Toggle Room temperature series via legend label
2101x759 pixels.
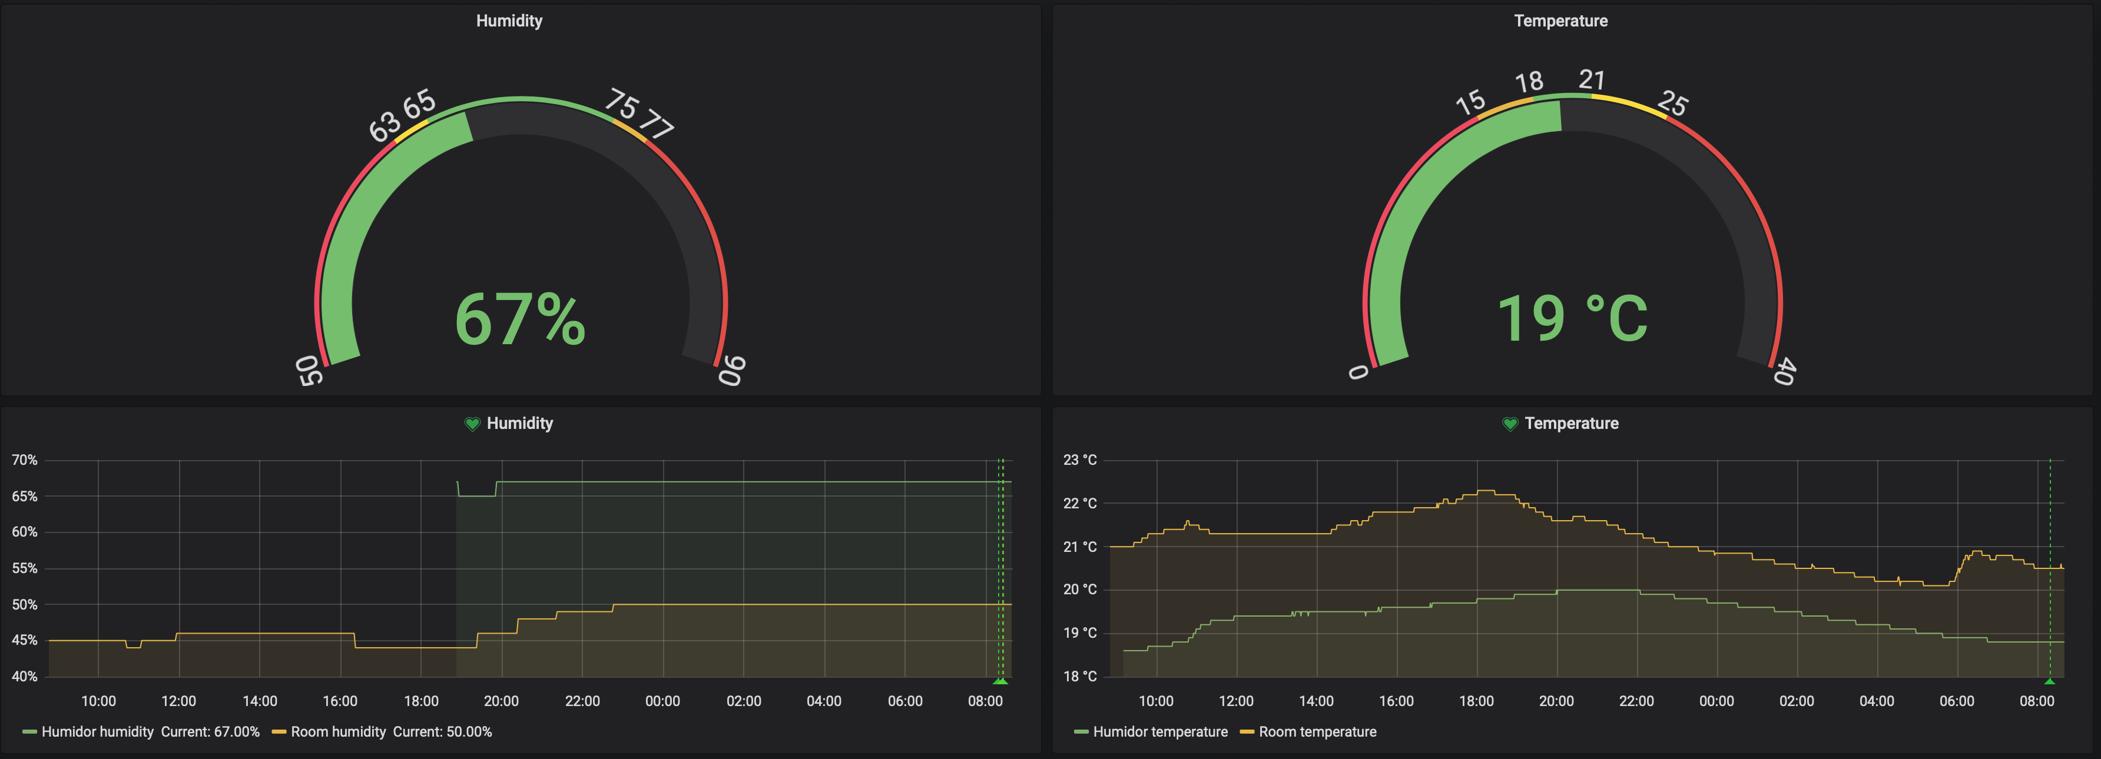click(1317, 732)
